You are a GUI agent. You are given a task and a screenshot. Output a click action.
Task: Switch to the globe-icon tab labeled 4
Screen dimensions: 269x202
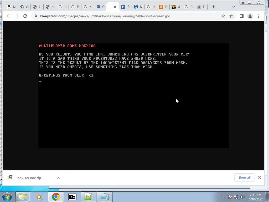(50, 7)
